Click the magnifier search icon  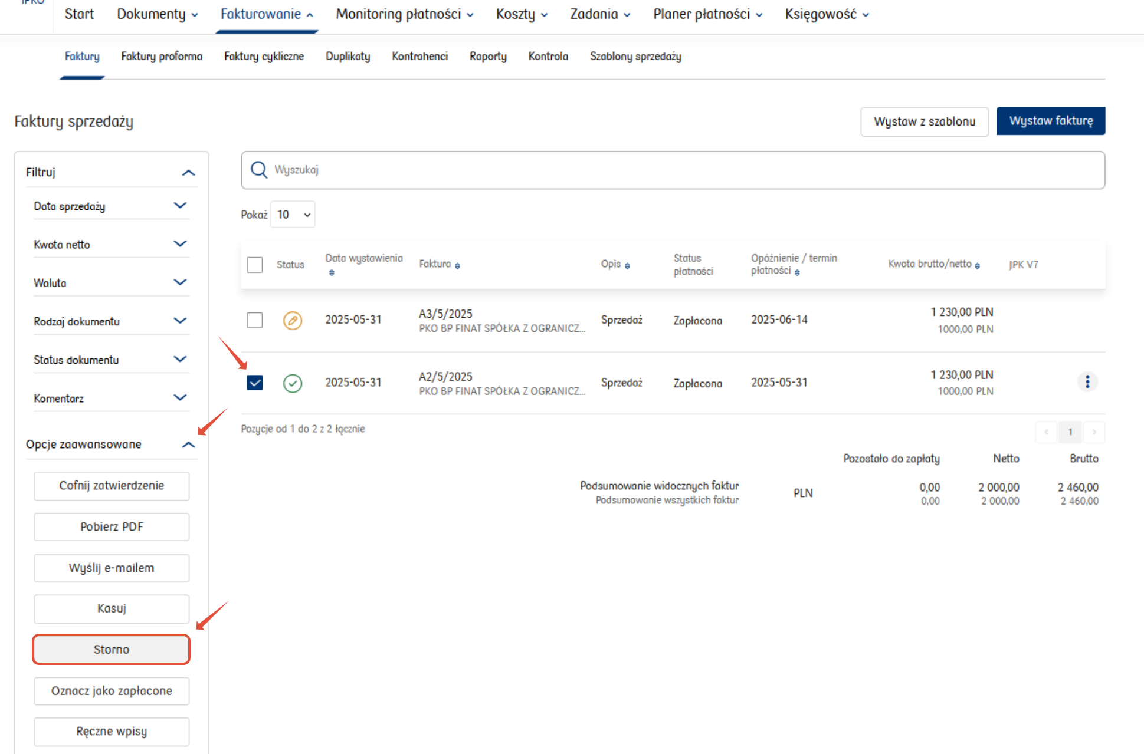(x=259, y=170)
